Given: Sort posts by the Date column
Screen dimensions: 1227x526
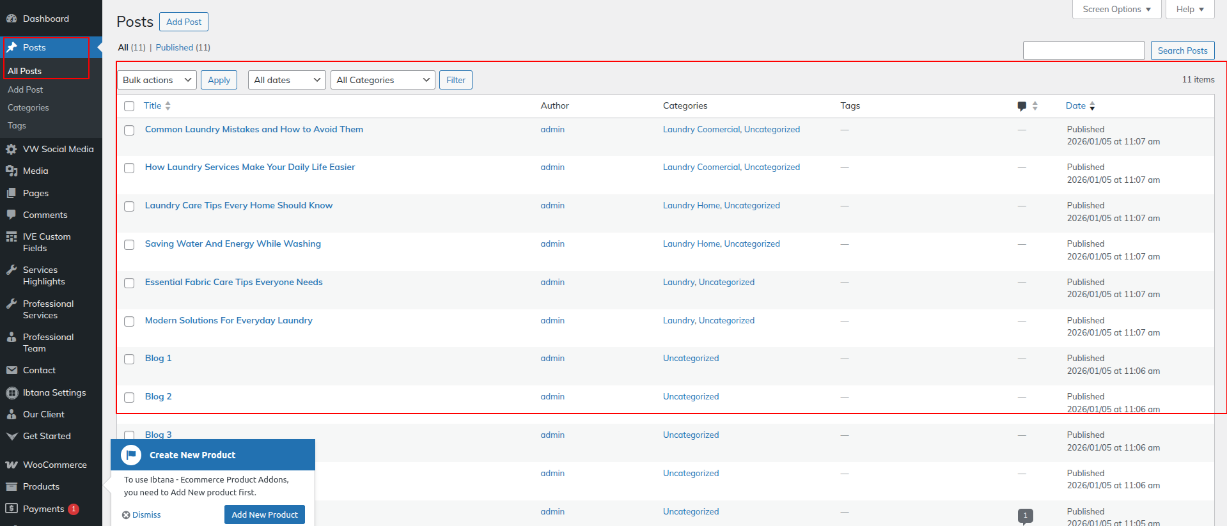Looking at the screenshot, I should tap(1075, 106).
